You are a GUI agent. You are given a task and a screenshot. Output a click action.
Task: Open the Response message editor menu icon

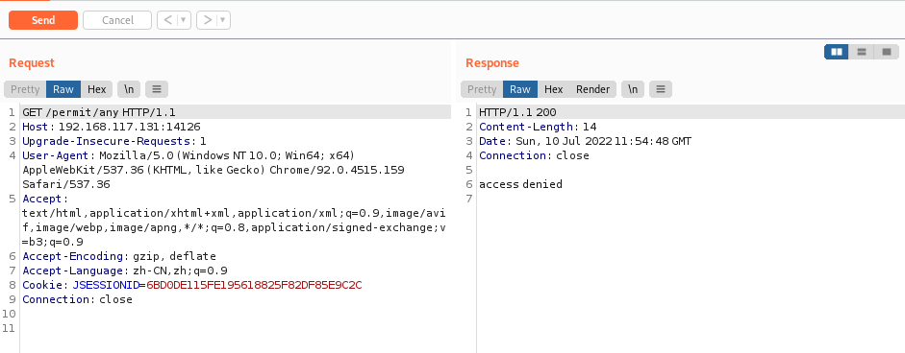[x=661, y=89]
